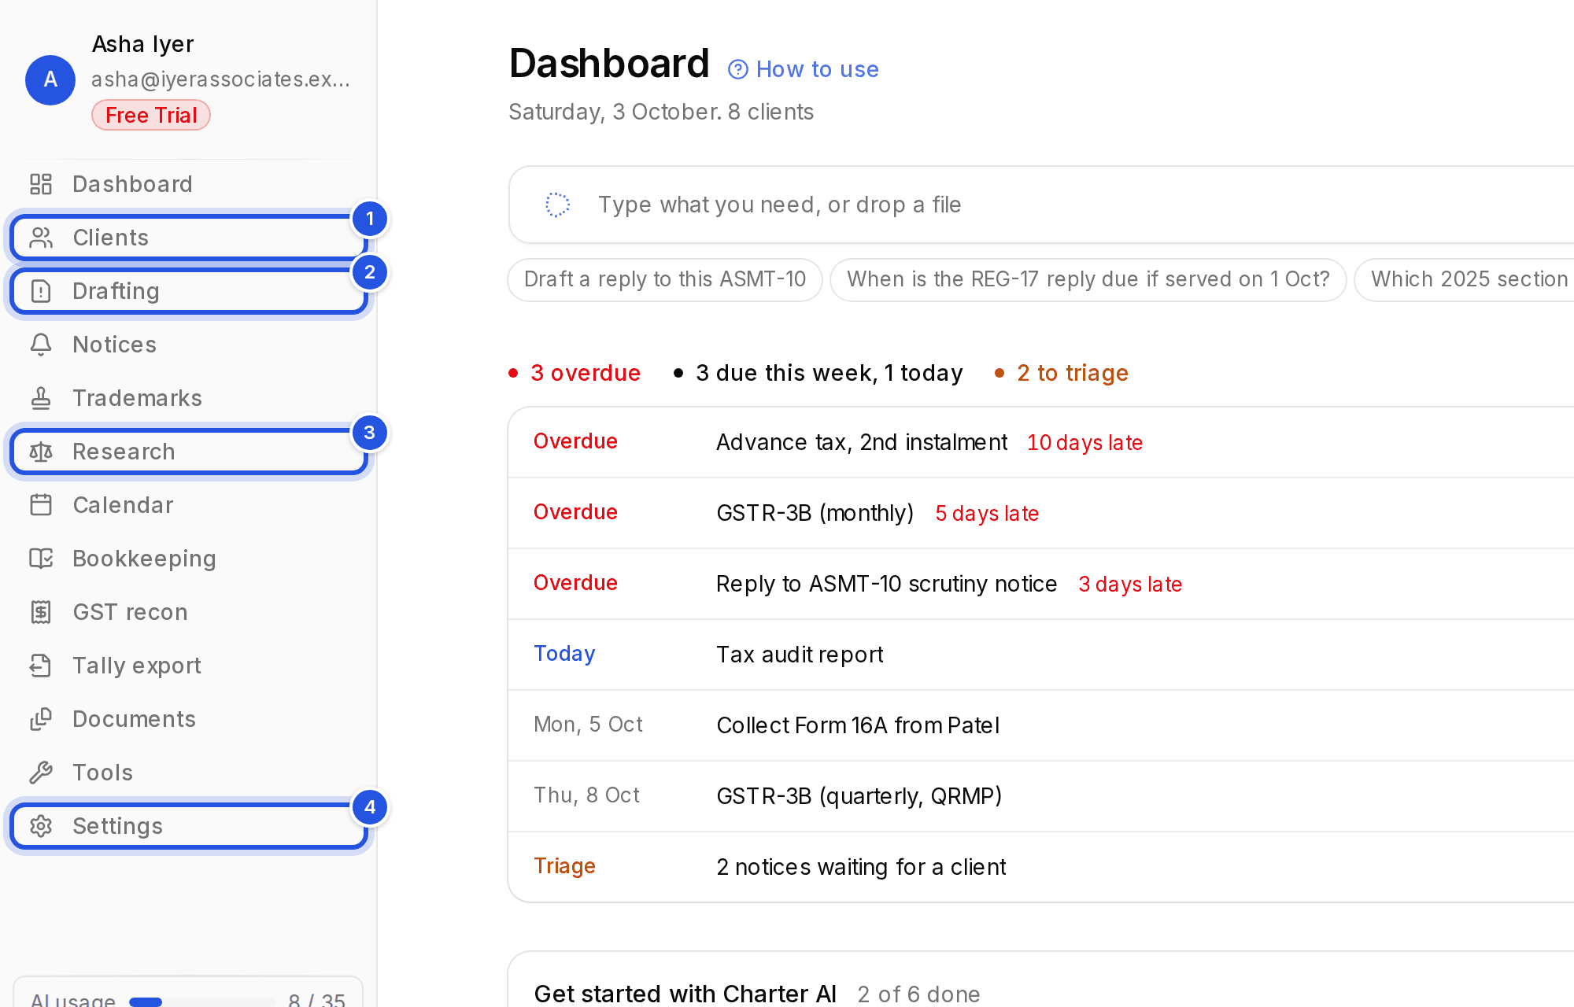Click the Clients people icon
This screenshot has width=1574, height=1007.
[41, 238]
